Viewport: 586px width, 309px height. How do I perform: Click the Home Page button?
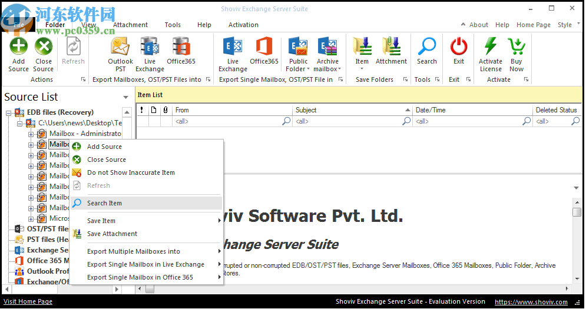tap(534, 25)
